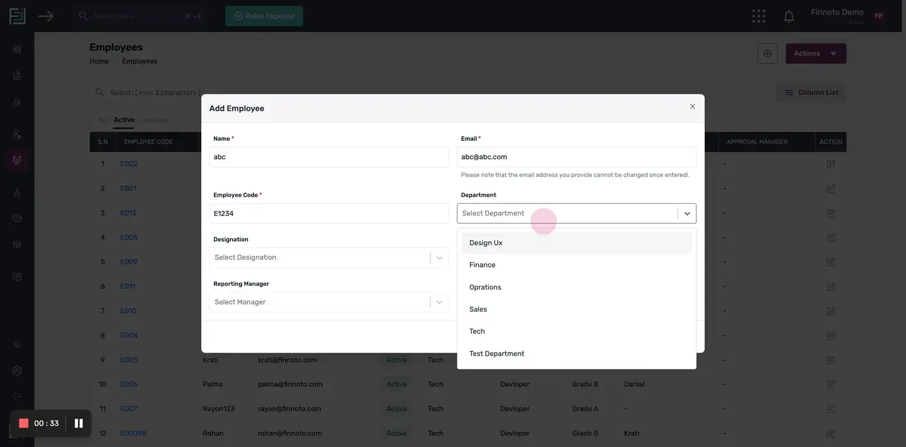Viewport: 906px width, 447px height.
Task: Choose Tech department option
Action: [577, 331]
